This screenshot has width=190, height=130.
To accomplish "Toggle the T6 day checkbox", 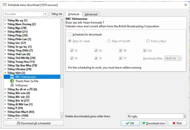I will (121, 51).
